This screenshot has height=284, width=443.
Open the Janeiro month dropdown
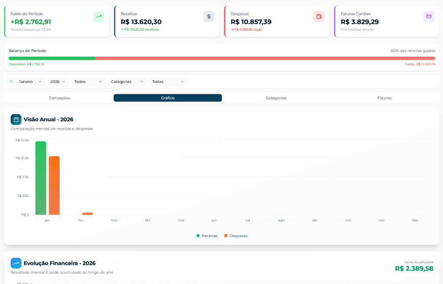[x=26, y=82]
